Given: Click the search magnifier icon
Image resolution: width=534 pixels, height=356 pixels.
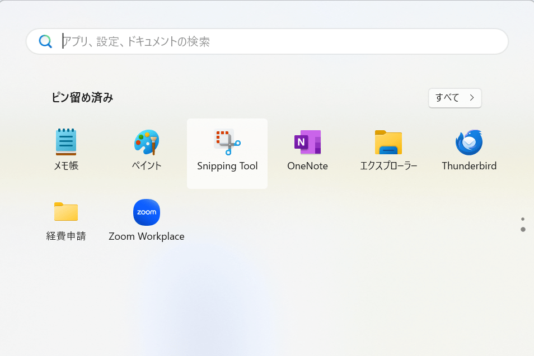Looking at the screenshot, I should [45, 41].
